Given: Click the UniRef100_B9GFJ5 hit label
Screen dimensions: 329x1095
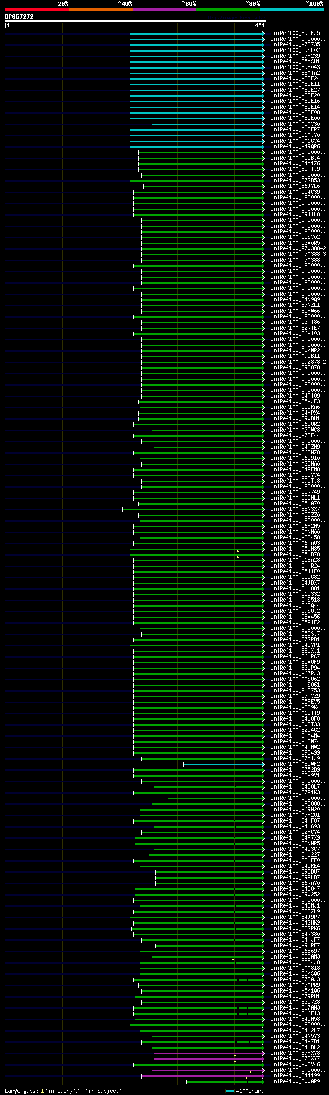Looking at the screenshot, I should tap(296, 33).
